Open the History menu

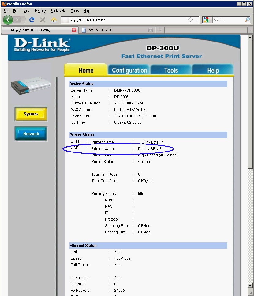click(x=40, y=11)
